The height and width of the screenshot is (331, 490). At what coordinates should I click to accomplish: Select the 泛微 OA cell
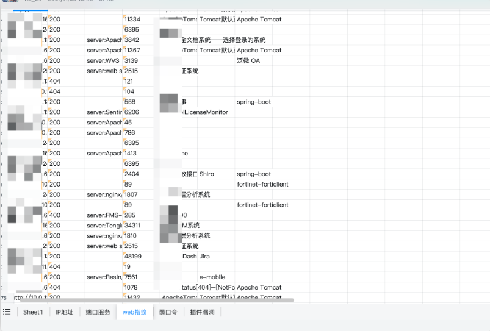pyautogui.click(x=253, y=60)
